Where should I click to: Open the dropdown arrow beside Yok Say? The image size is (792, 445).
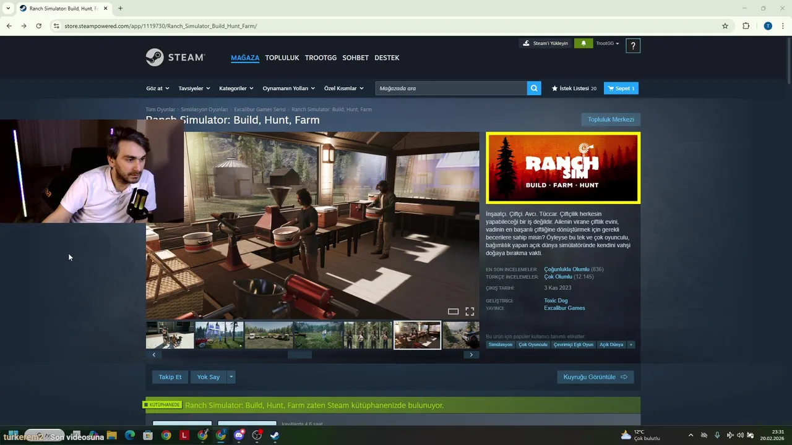[x=231, y=376]
